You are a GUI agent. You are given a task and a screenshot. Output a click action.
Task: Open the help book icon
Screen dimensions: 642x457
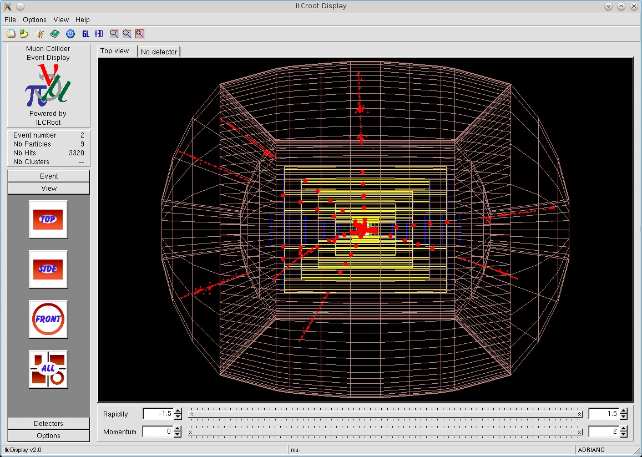(x=54, y=34)
